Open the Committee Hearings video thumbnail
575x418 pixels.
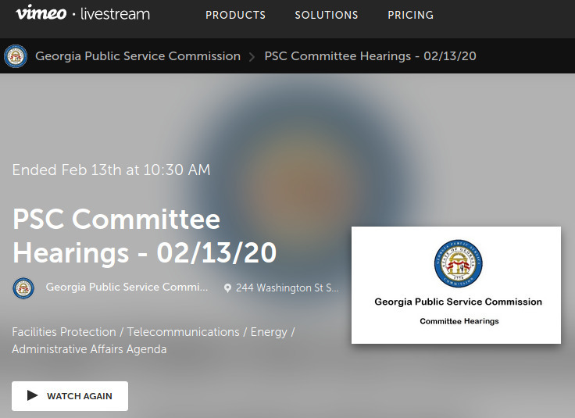(456, 285)
